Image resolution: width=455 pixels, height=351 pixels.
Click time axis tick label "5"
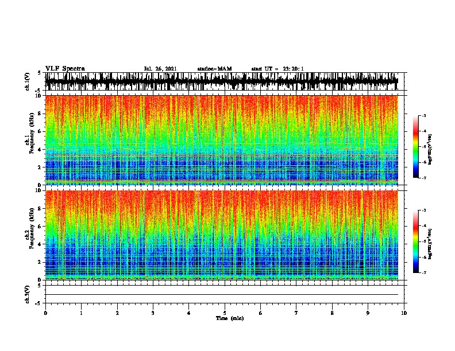(x=225, y=313)
